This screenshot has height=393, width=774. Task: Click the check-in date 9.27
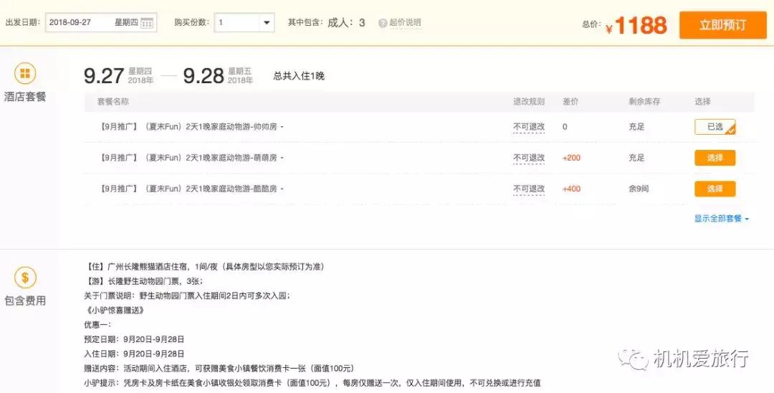pos(104,75)
